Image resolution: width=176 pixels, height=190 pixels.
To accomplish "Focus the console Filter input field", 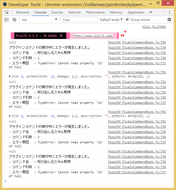I will click(80, 20).
